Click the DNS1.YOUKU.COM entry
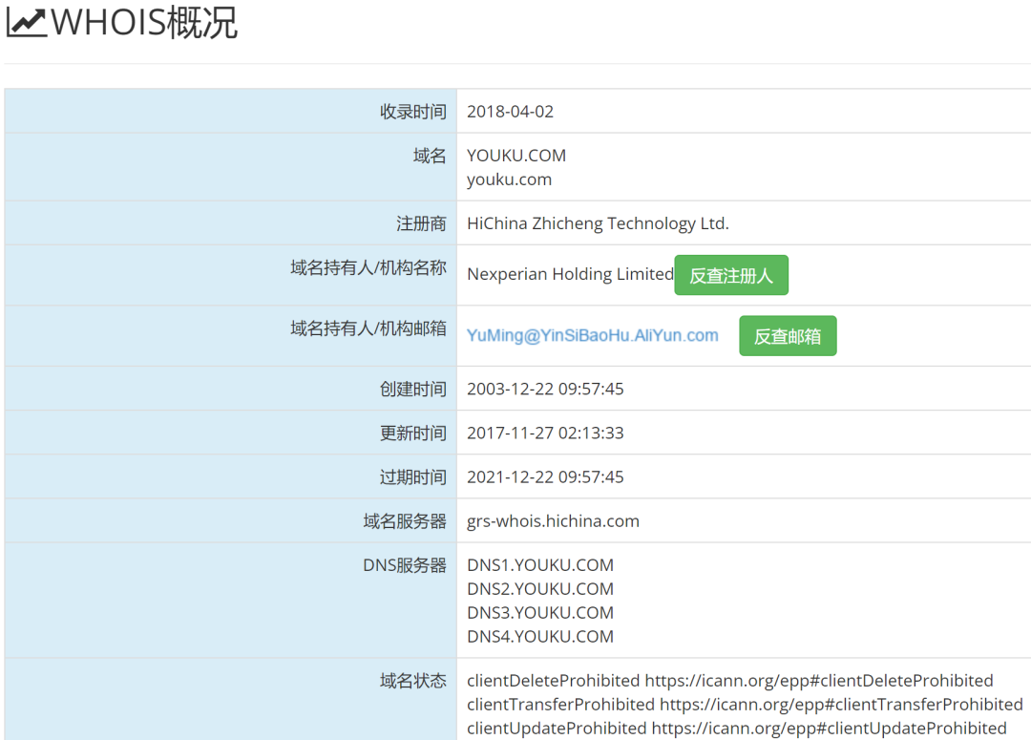The image size is (1031, 740). [x=540, y=565]
